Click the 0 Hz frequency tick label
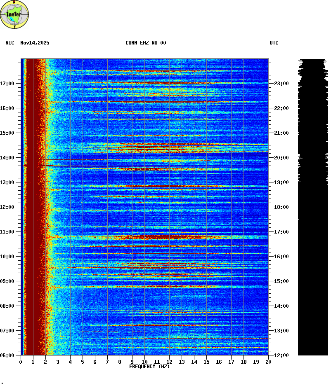 21,362
